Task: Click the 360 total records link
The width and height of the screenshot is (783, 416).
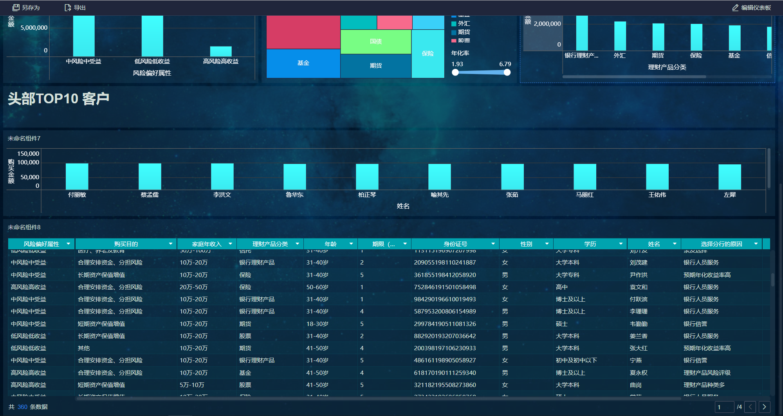Action: tap(22, 407)
